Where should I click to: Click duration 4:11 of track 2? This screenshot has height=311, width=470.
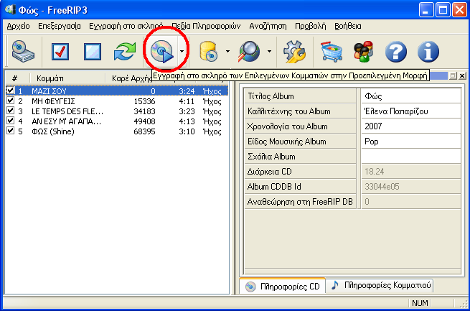pyautogui.click(x=187, y=101)
